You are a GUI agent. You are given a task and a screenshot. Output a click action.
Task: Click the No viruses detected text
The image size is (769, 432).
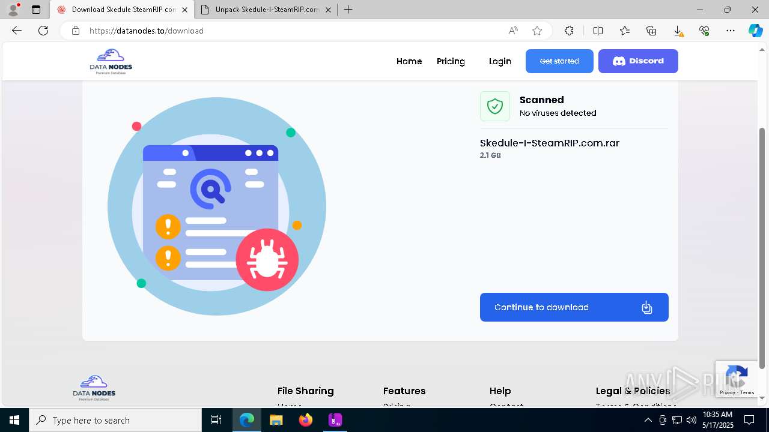click(558, 113)
